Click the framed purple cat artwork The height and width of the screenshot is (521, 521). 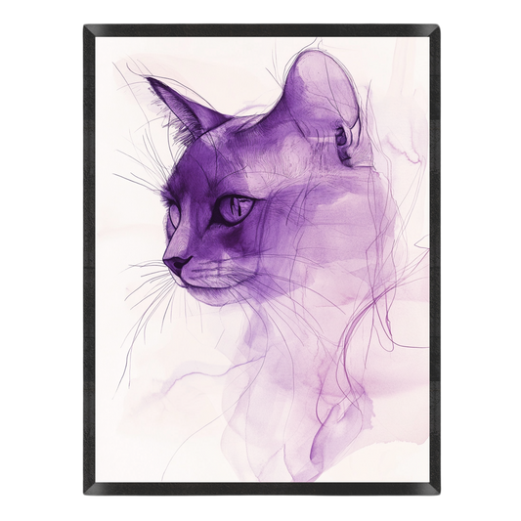(x=262, y=259)
